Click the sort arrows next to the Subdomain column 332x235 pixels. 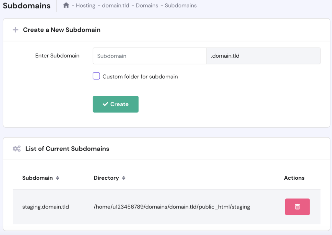coord(57,178)
